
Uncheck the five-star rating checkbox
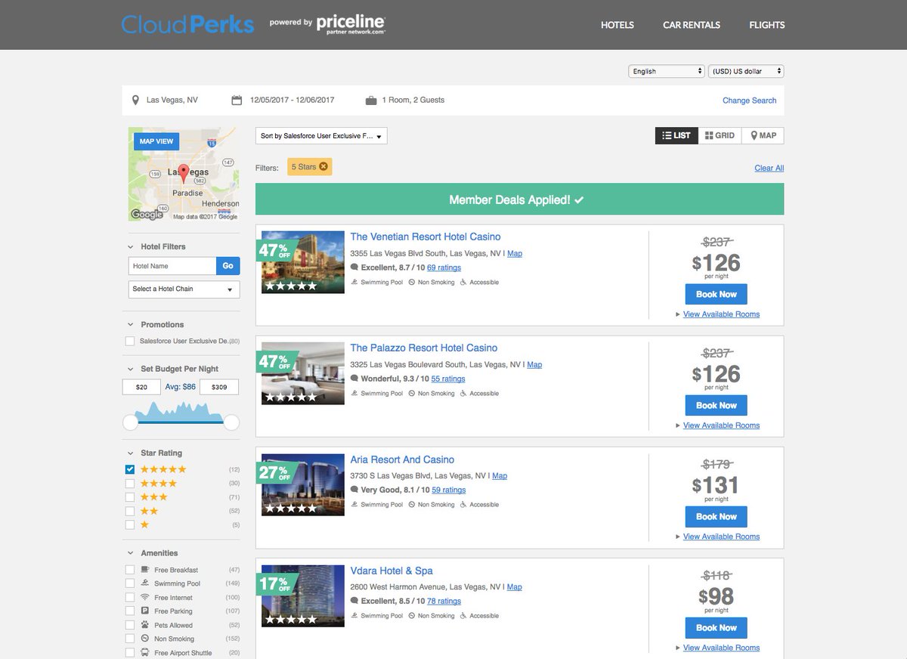[130, 469]
